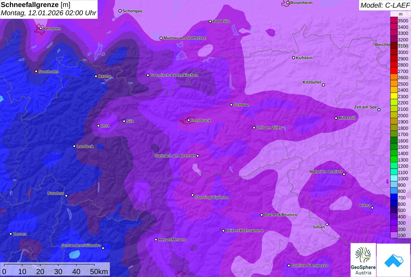Click the Steinach am Brenner marker dot

pos(198,156)
